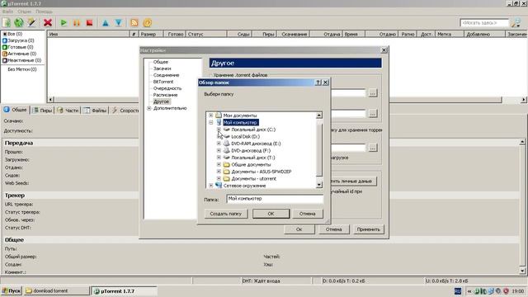Screen dimensions: 528x297
Task: Switch to the Скорость tab
Action: (x=125, y=110)
